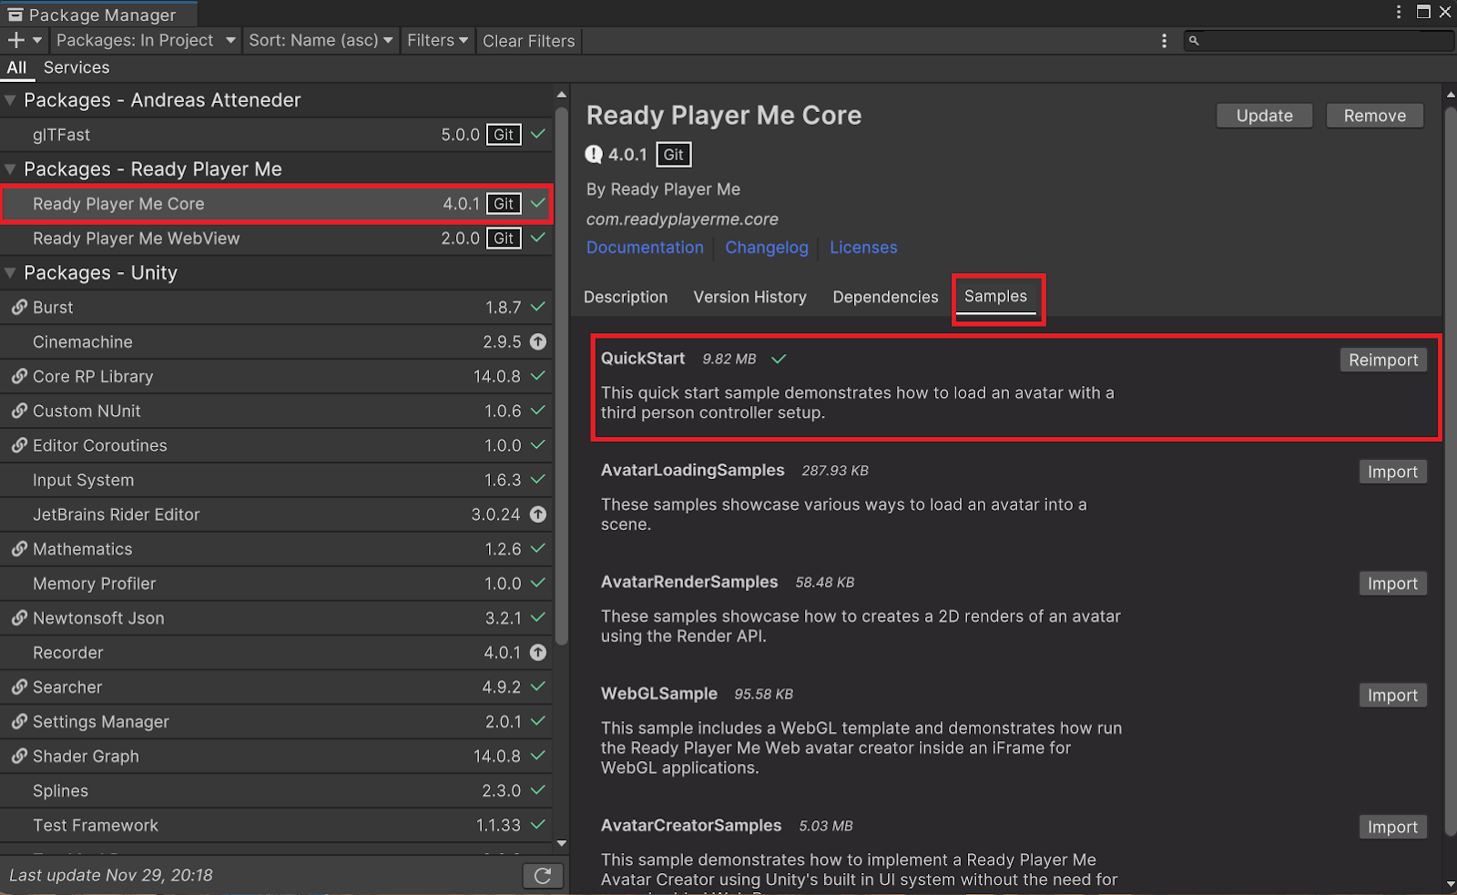
Task: Click the Git tag next to glTFast
Action: pos(504,135)
